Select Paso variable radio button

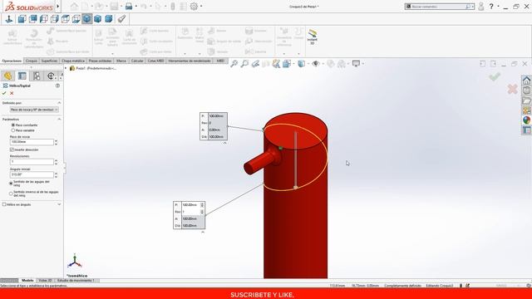pos(13,130)
